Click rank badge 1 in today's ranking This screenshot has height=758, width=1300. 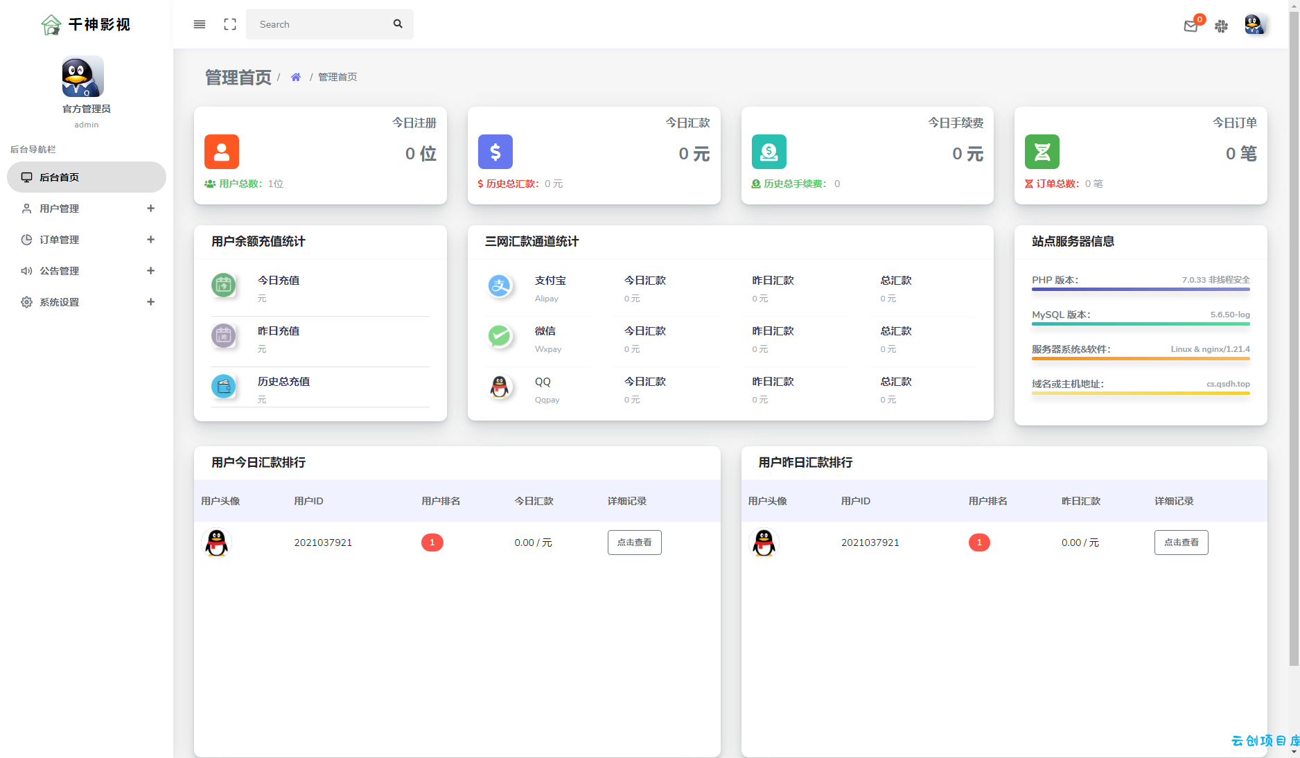coord(432,543)
